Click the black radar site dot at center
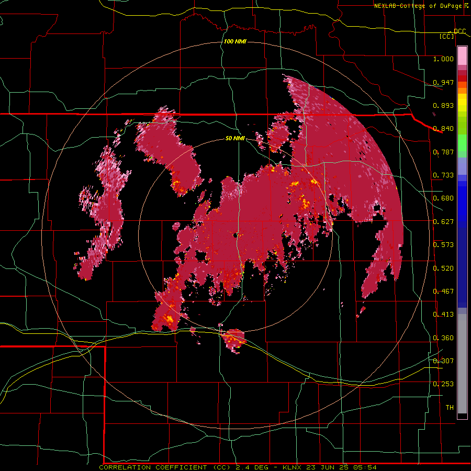 (235, 235)
